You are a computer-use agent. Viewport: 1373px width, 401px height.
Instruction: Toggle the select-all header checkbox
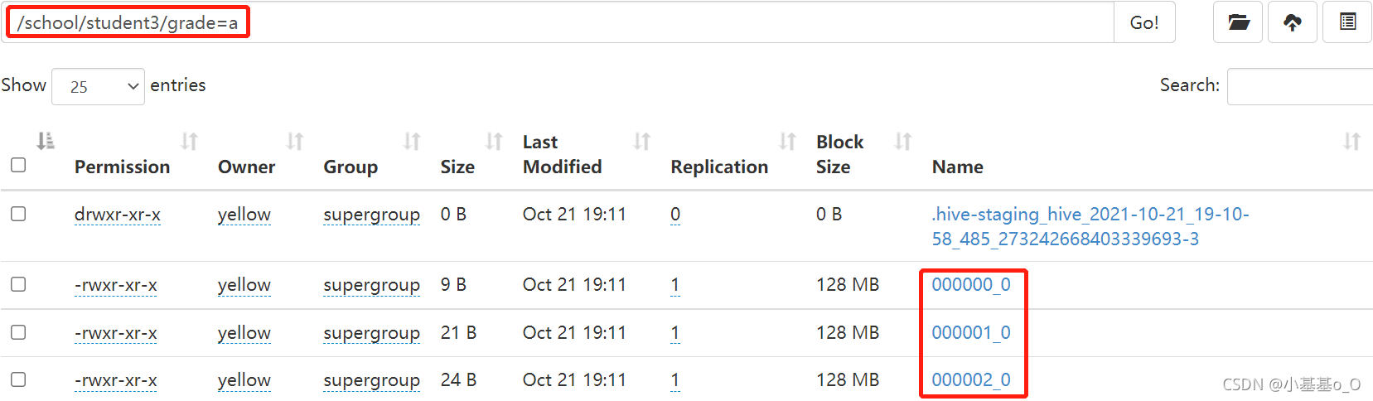[18, 165]
